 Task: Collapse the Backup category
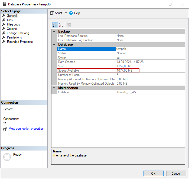coord(54,31)
